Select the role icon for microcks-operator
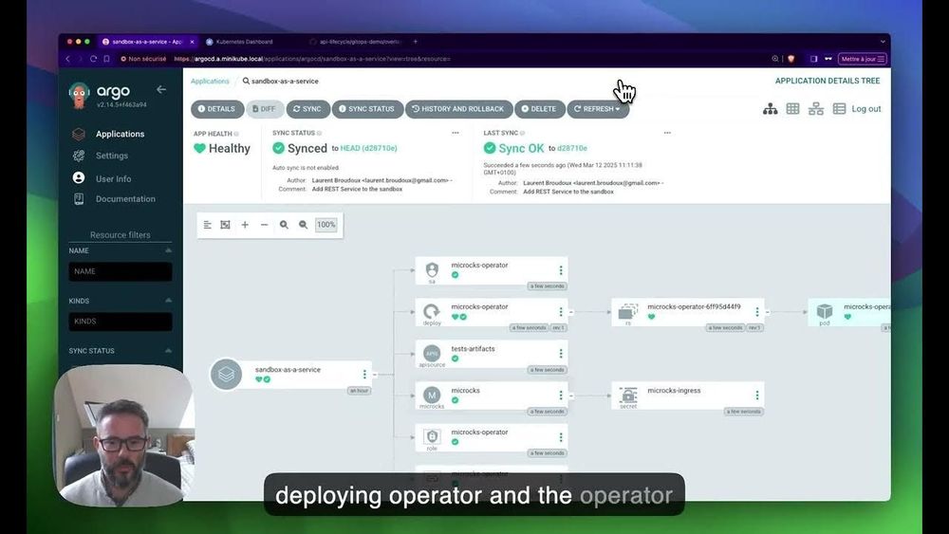The height and width of the screenshot is (534, 949). point(432,436)
